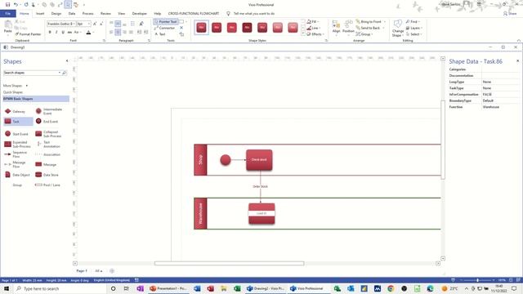Open the Line dropdown
523x294 pixels.
pos(313,28)
